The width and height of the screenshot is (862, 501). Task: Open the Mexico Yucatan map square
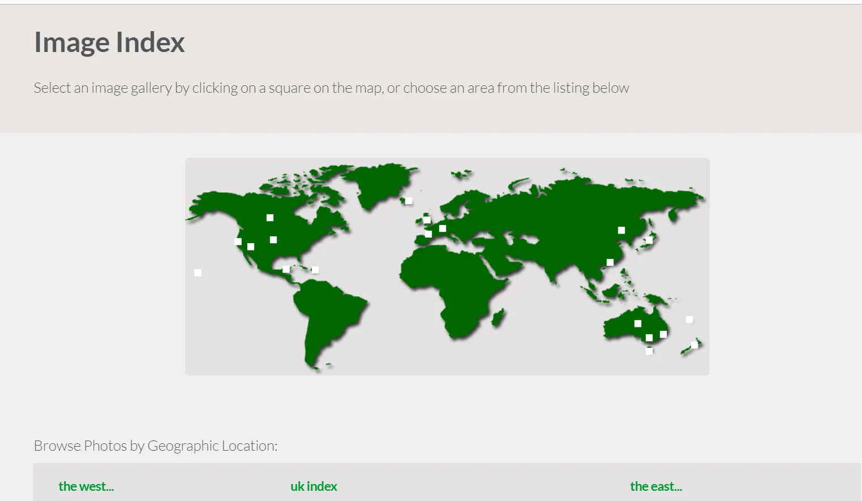pos(286,269)
